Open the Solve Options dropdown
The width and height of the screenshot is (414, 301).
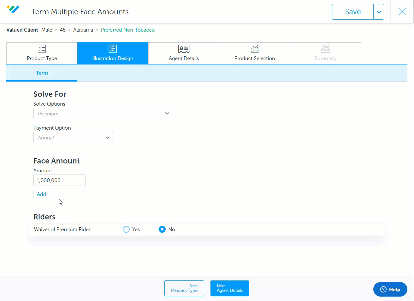(x=103, y=114)
